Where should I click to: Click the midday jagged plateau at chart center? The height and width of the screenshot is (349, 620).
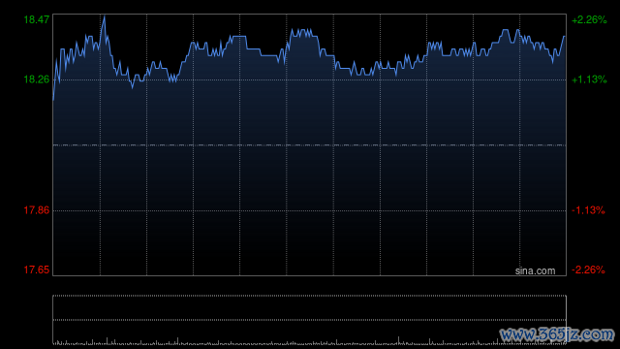303,32
